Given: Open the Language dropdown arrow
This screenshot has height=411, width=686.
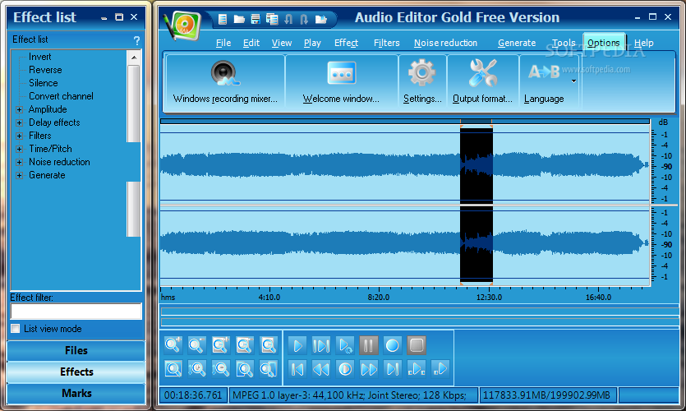Looking at the screenshot, I should coord(573,81).
